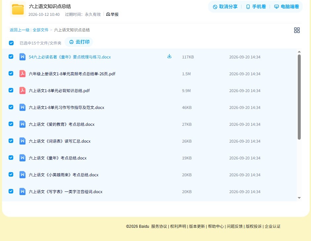The width and height of the screenshot is (311, 241).
Task: Click the 举报 report icon
Action: pos(108,14)
